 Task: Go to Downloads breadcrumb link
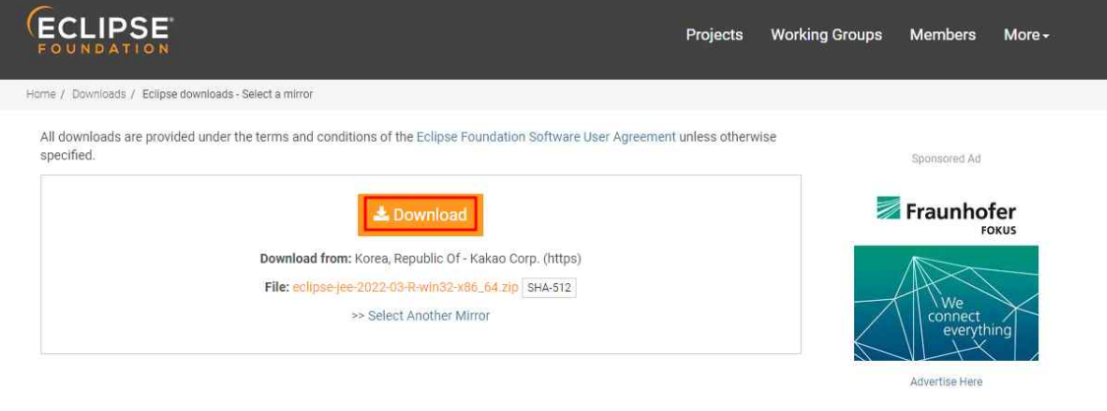pyautogui.click(x=98, y=93)
